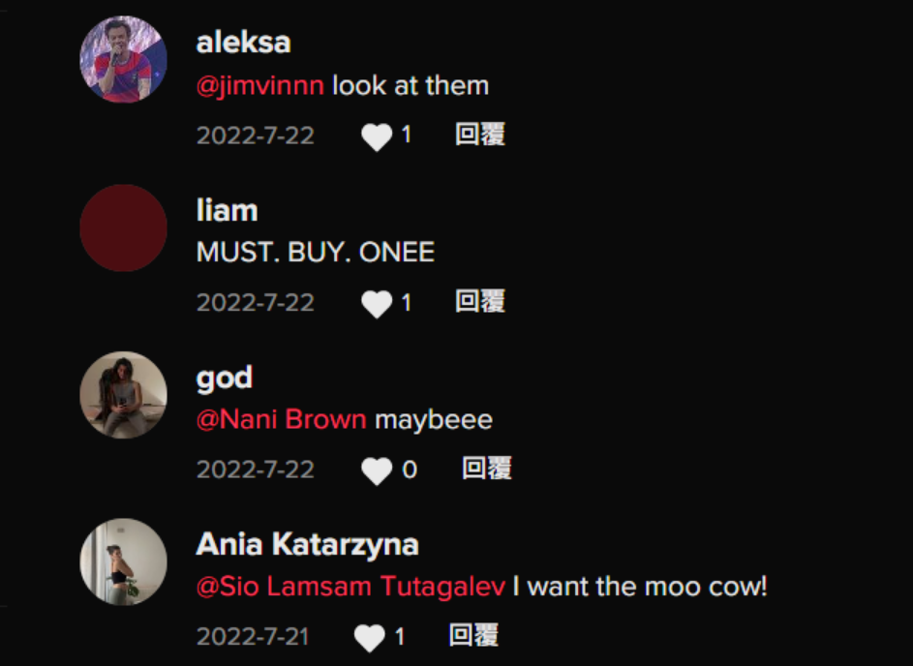Open the @jimvinnn mention link
Image resolution: width=913 pixels, height=666 pixels.
[x=260, y=86]
